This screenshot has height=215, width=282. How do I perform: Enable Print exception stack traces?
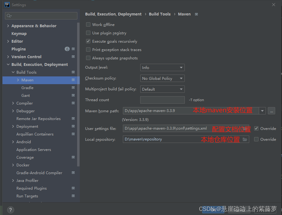pos(88,49)
